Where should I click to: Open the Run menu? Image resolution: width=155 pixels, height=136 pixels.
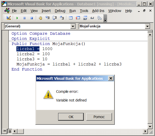pos(73,11)
